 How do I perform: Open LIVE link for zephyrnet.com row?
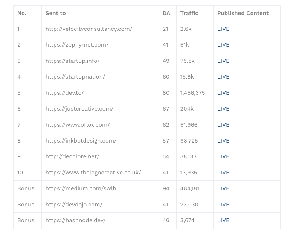(223, 45)
